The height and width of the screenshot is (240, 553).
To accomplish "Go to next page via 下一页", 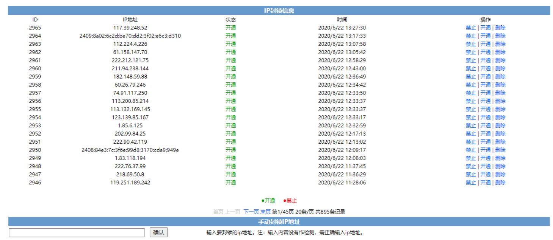I will click(x=251, y=212).
